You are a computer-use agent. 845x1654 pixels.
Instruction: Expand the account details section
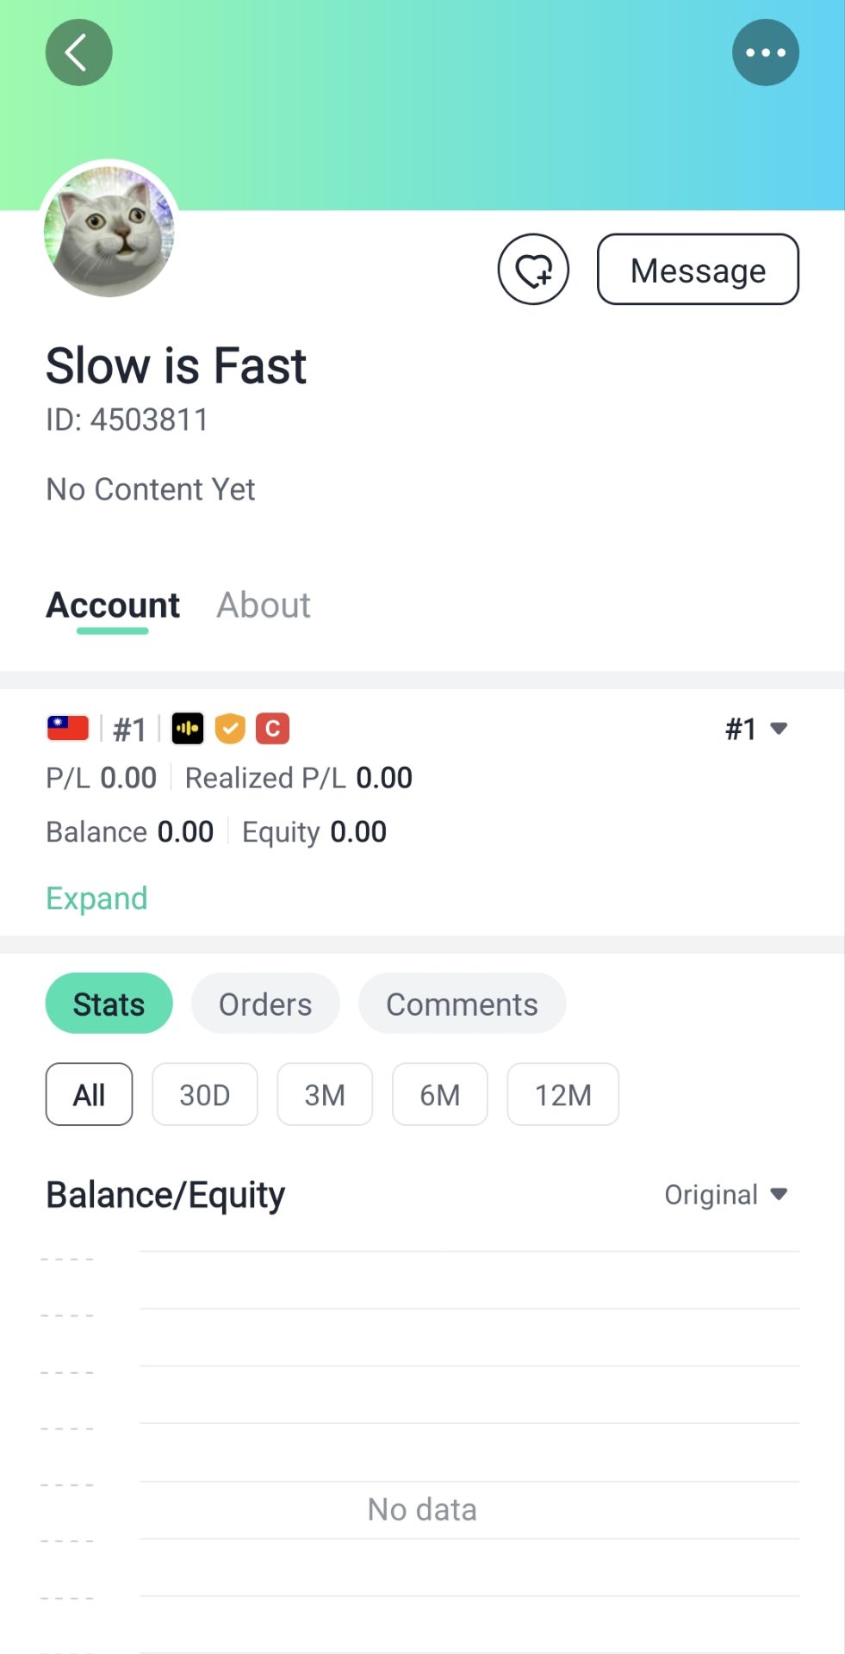point(96,898)
